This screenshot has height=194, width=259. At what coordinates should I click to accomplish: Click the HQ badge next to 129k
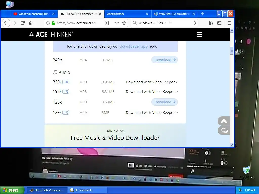click(66, 112)
